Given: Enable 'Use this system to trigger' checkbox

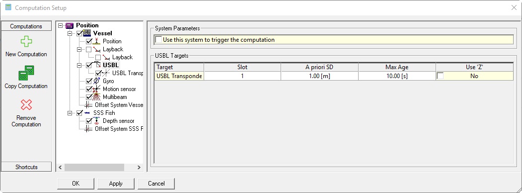Looking at the screenshot, I should pyautogui.click(x=159, y=40).
